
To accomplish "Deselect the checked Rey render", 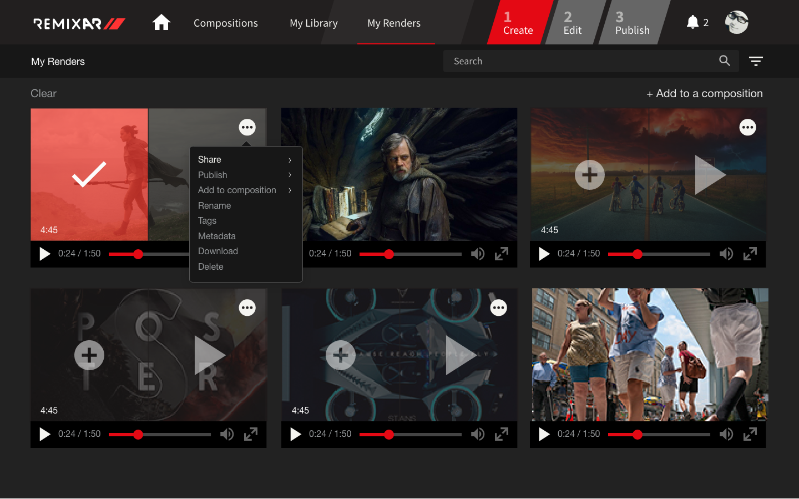I will [89, 174].
